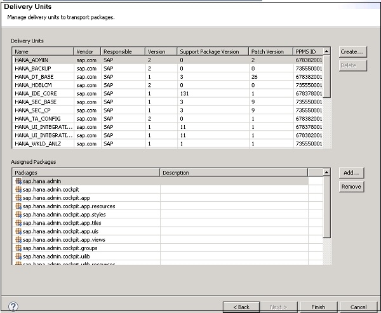This screenshot has width=381, height=313.
Task: Click package icon beside sap.hana.admin
Action: [x=18, y=181]
